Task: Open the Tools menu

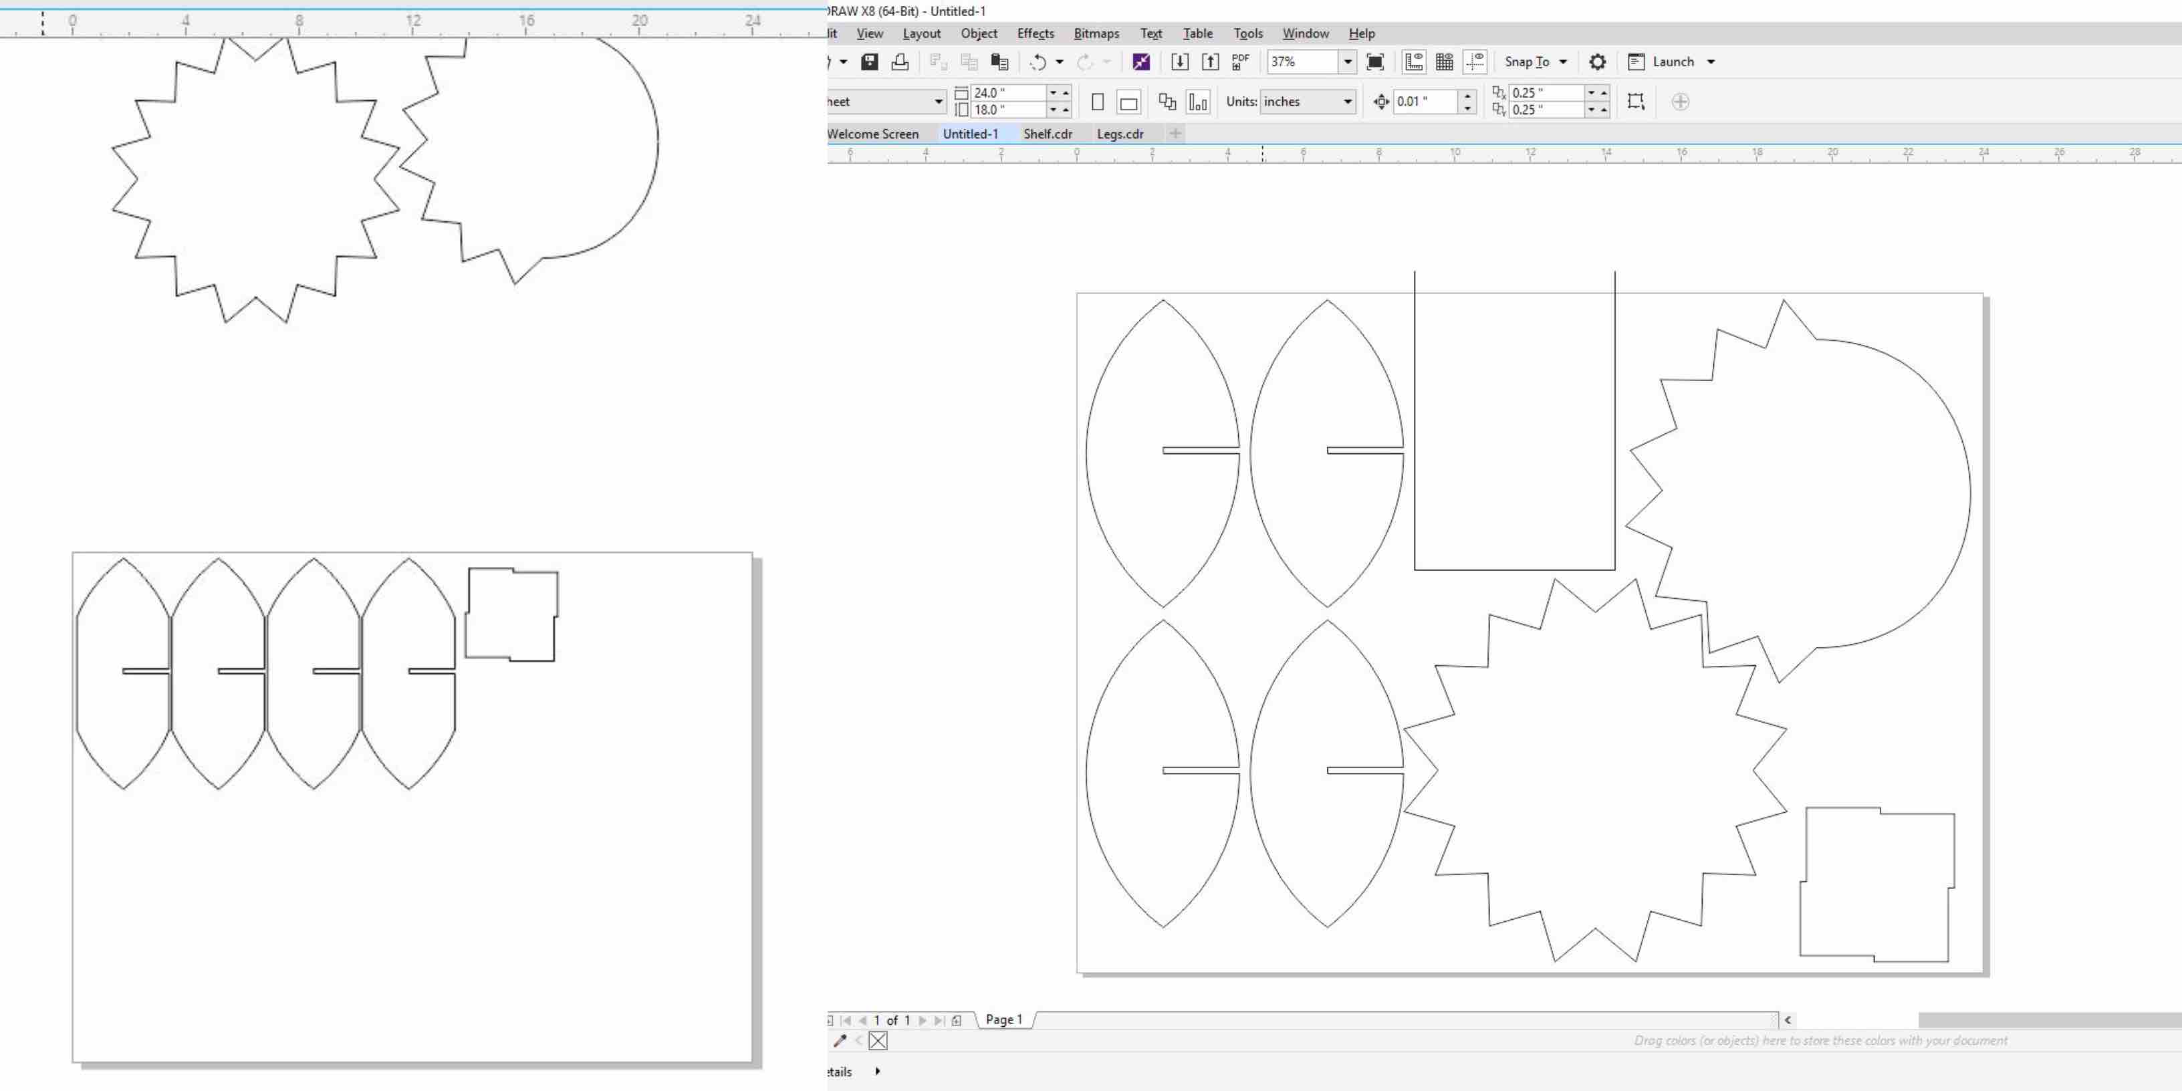Action: click(1247, 33)
